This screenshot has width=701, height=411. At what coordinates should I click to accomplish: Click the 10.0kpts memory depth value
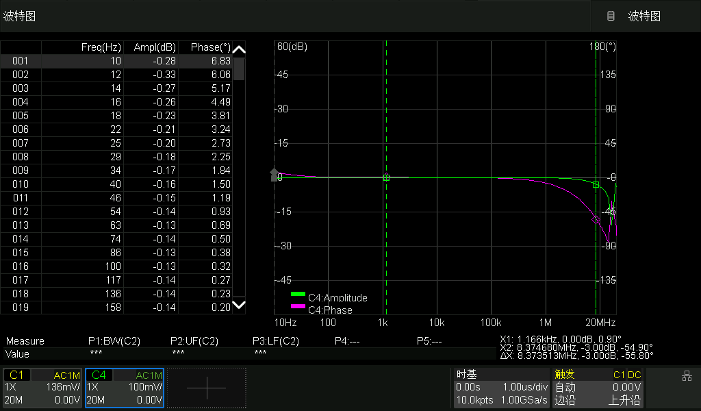click(x=474, y=400)
